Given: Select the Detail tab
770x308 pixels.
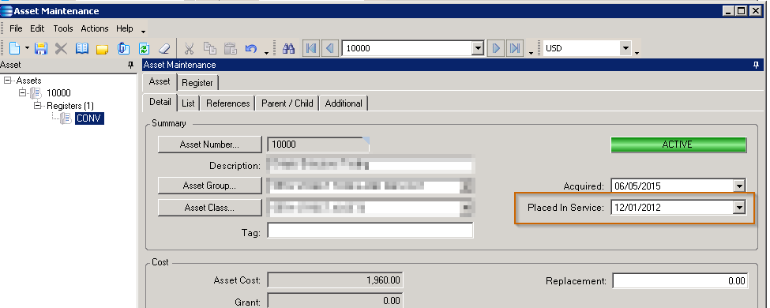Looking at the screenshot, I should (160, 102).
